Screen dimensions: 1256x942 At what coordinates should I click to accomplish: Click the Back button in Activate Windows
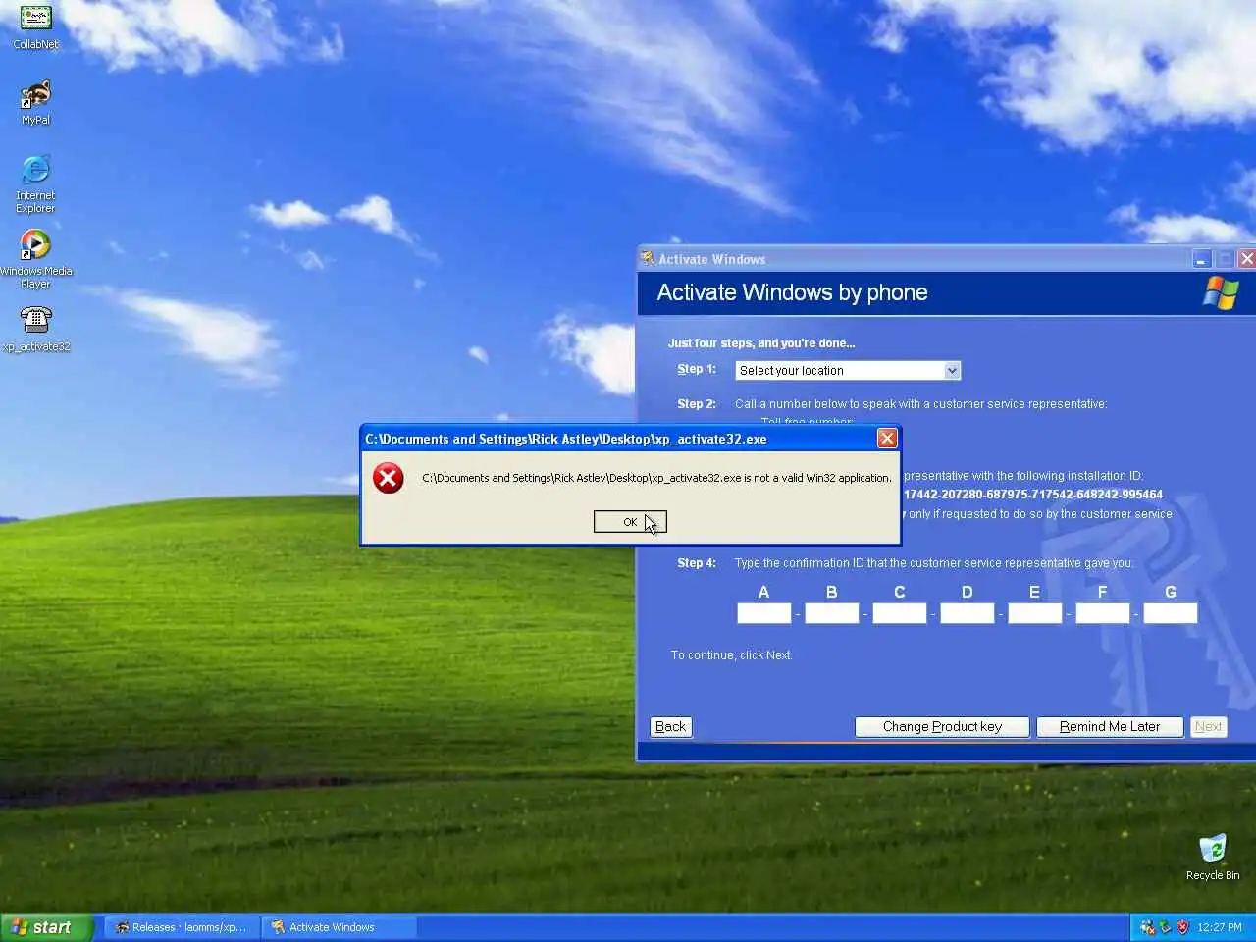(x=670, y=727)
